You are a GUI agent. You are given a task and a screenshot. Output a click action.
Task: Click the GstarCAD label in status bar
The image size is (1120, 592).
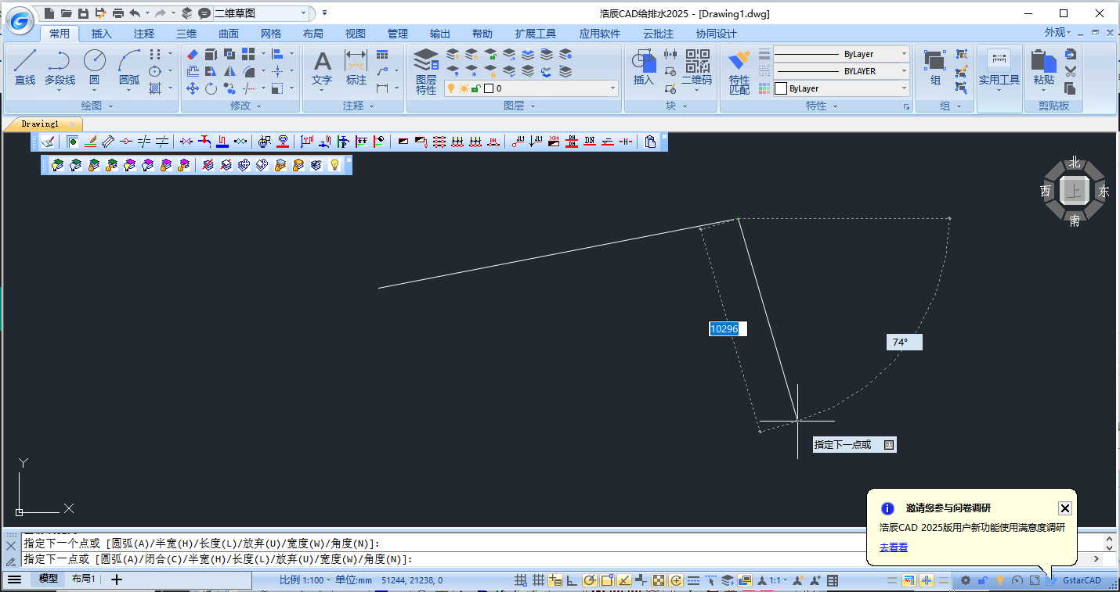coord(1082,580)
